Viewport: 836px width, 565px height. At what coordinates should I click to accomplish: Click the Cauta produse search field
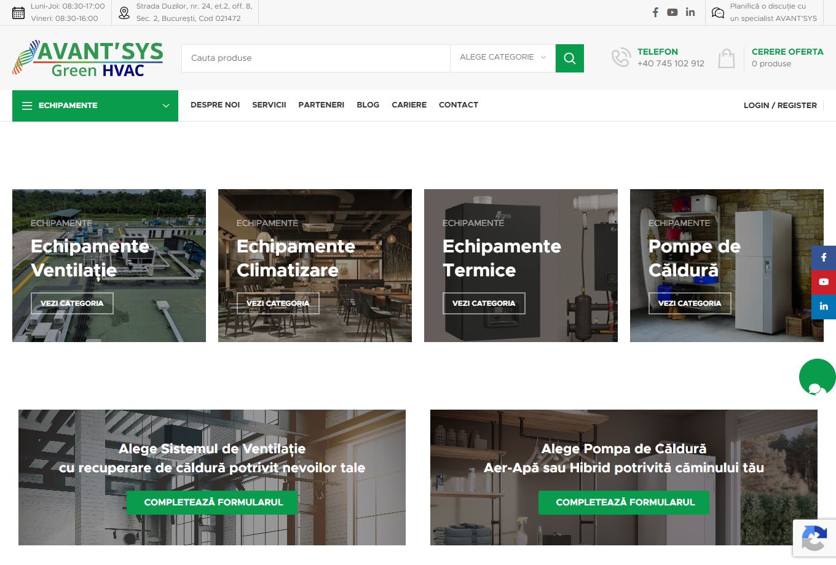(316, 58)
